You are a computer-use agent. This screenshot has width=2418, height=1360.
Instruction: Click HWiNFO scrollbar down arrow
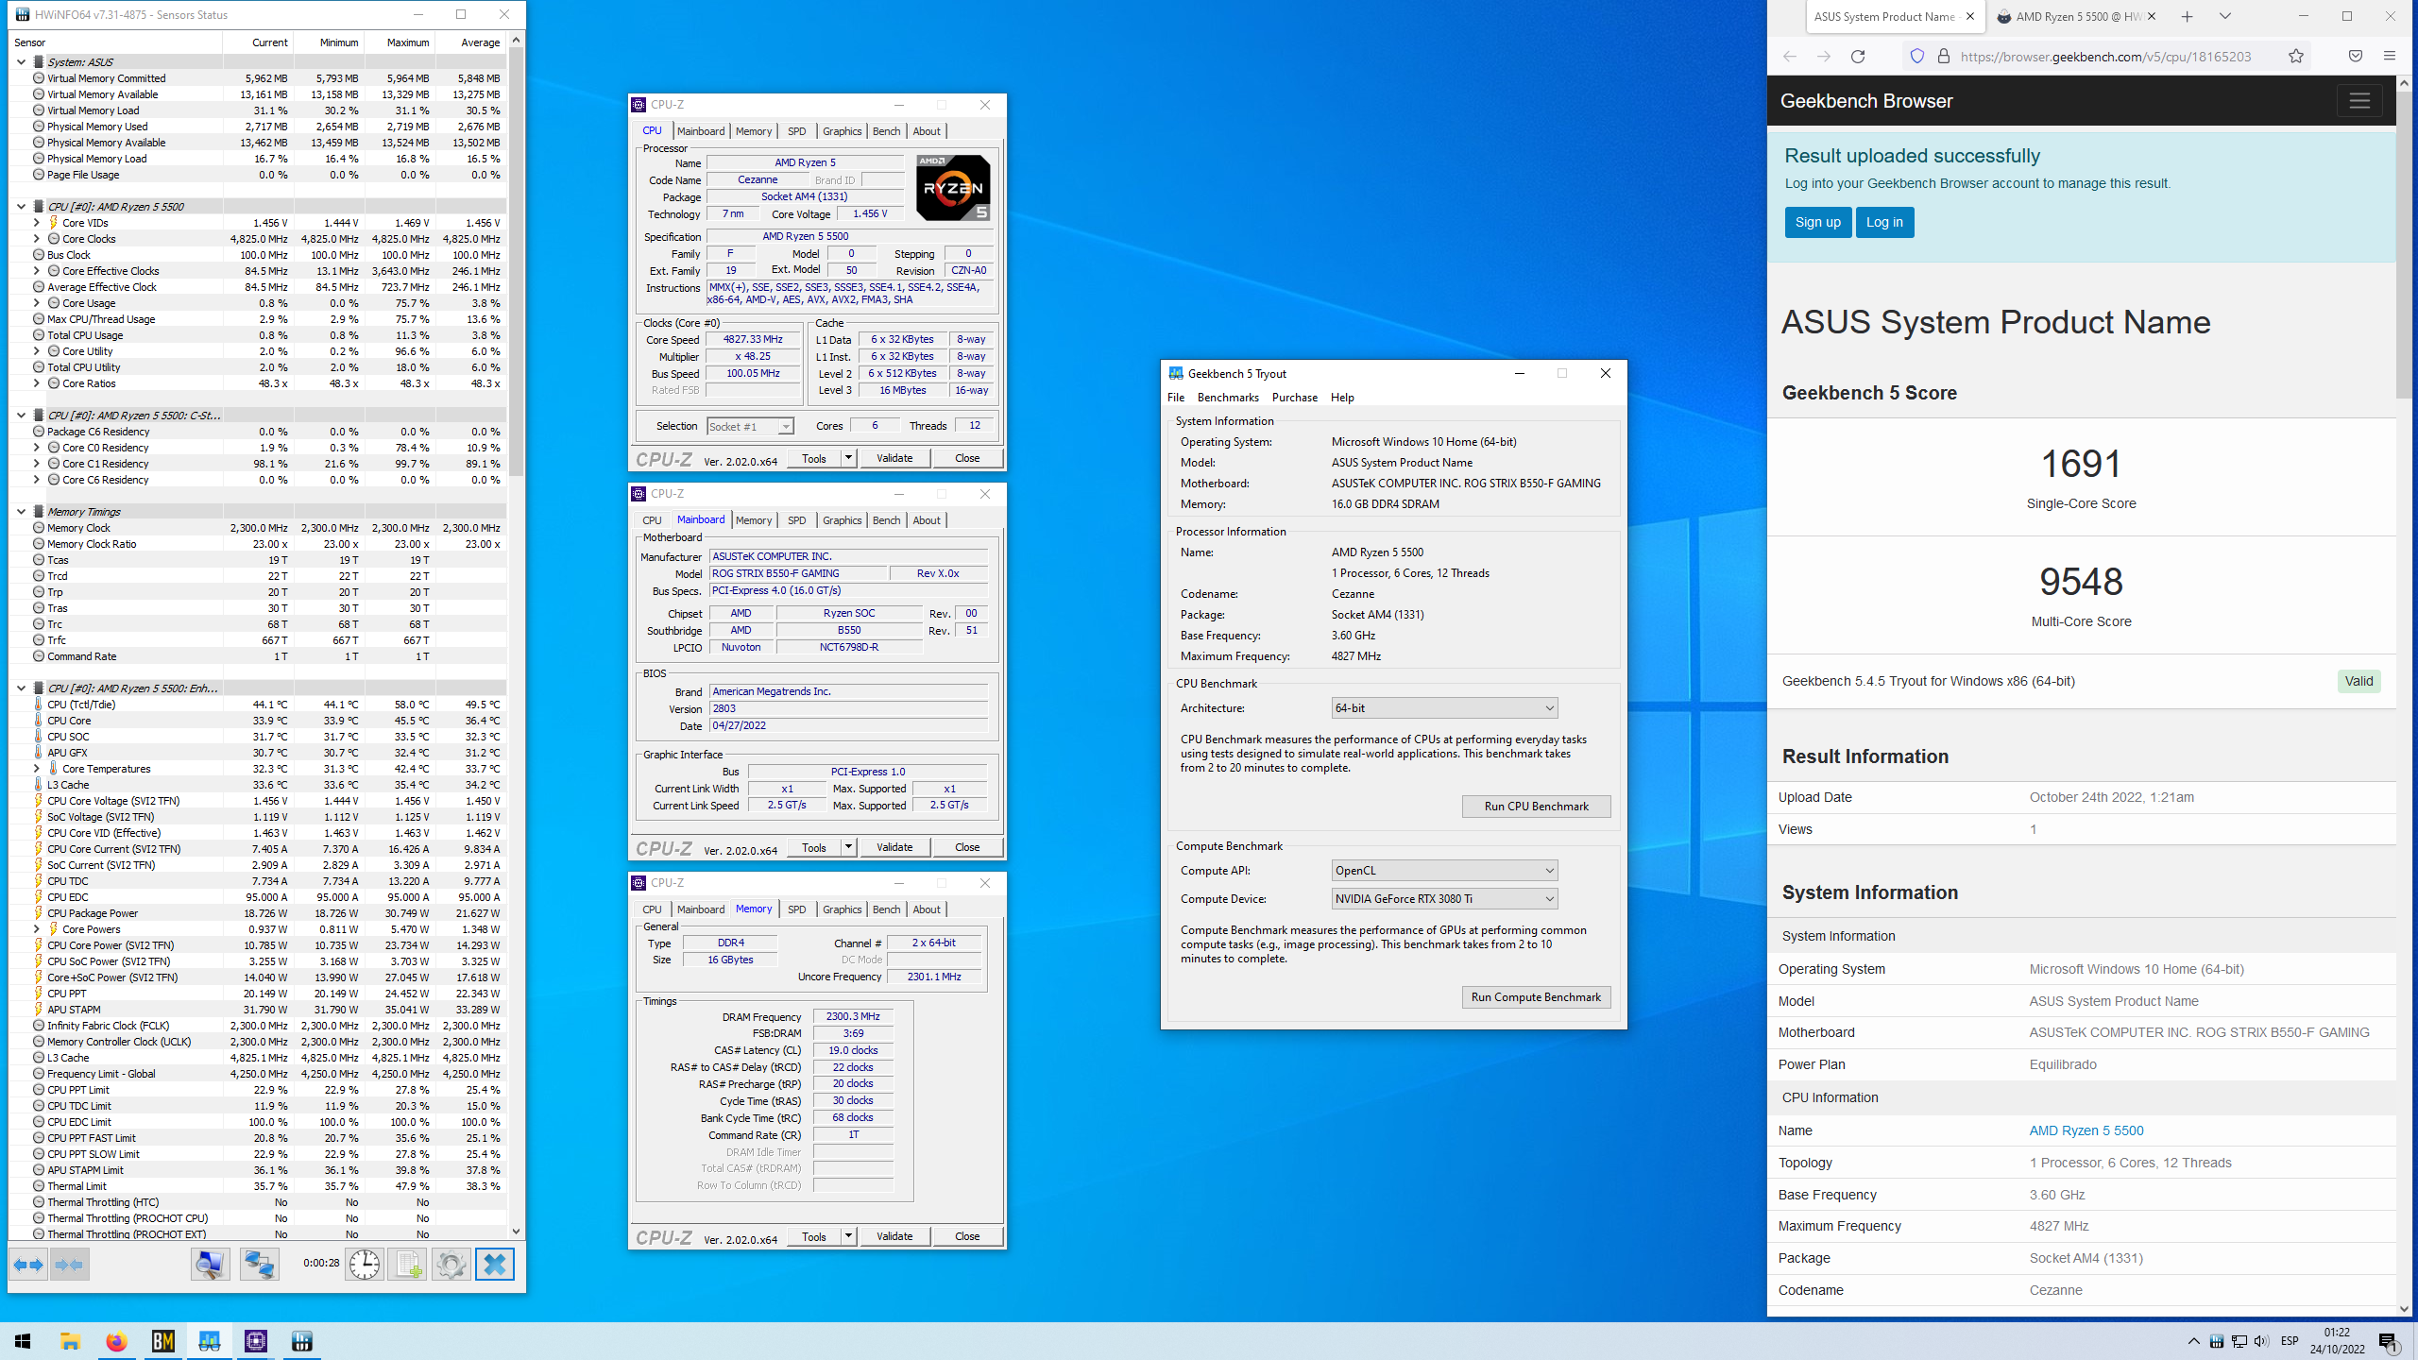[x=516, y=1231]
